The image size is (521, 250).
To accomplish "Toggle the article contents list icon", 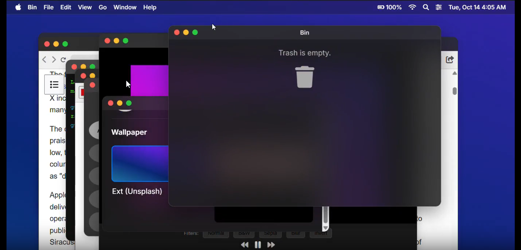I will point(54,84).
